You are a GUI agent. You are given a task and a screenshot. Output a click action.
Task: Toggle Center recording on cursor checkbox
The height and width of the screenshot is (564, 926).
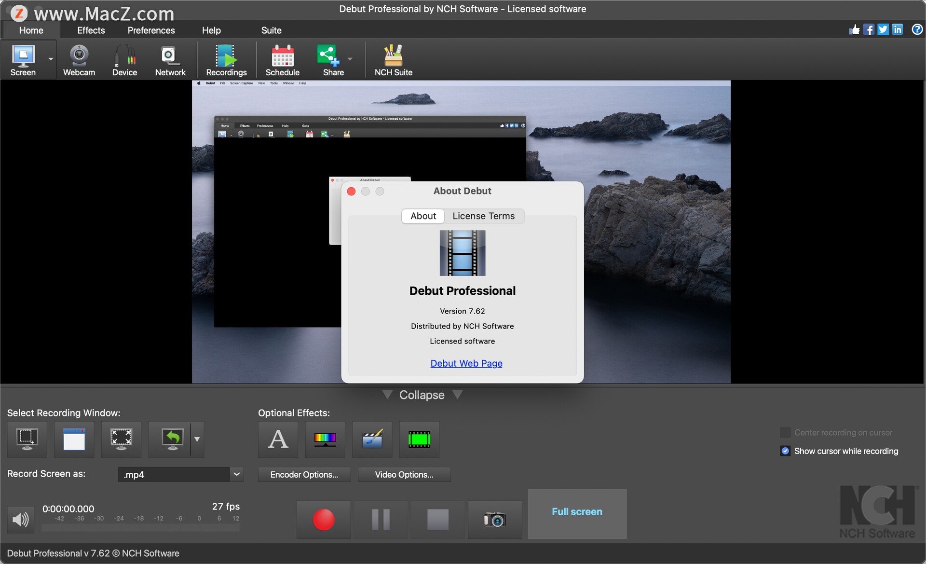tap(785, 432)
